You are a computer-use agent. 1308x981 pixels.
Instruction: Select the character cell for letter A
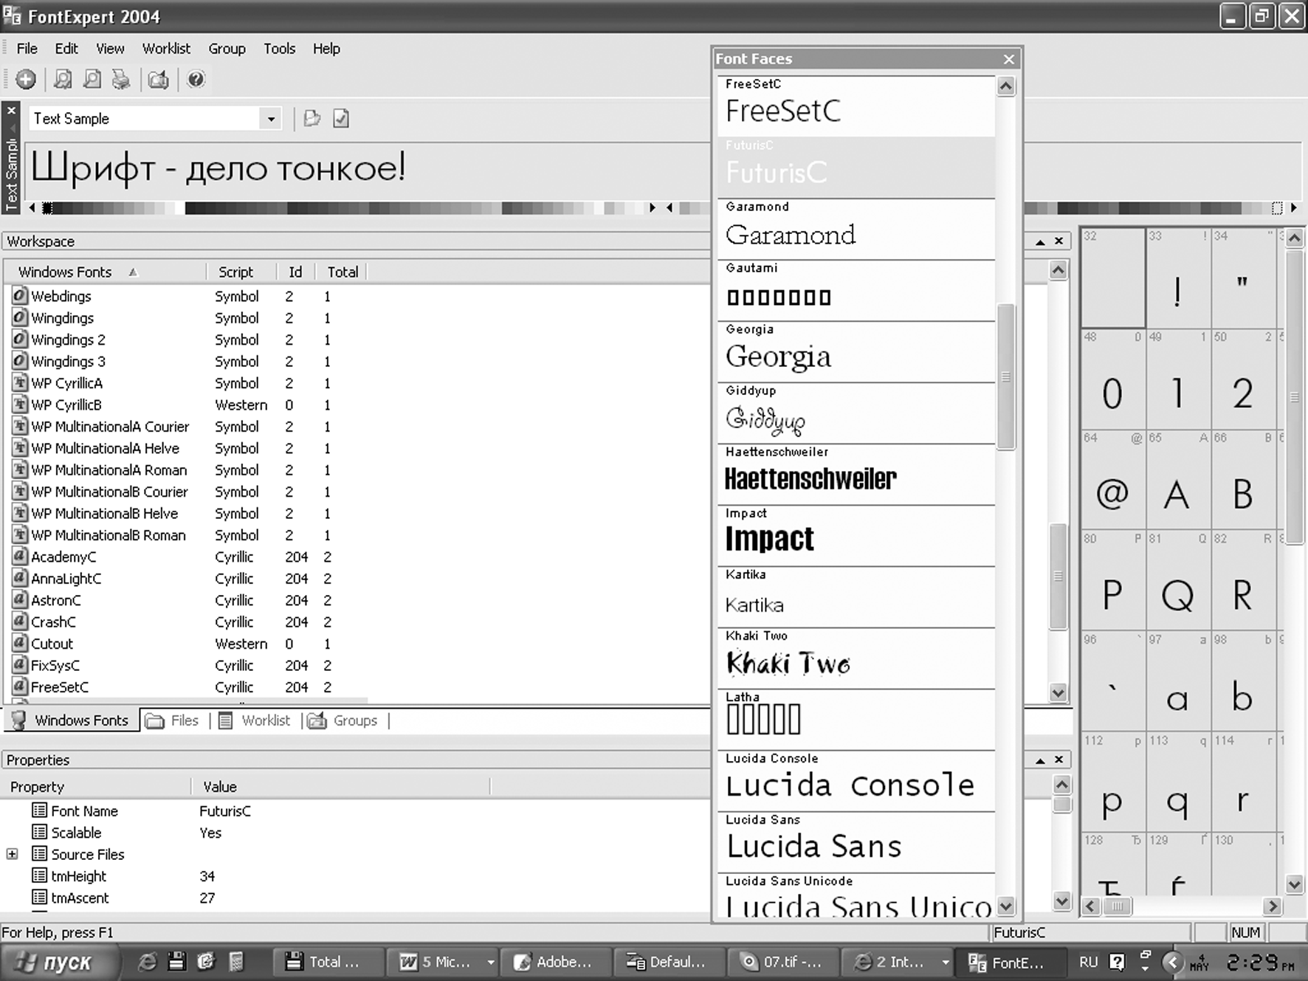[x=1177, y=480]
